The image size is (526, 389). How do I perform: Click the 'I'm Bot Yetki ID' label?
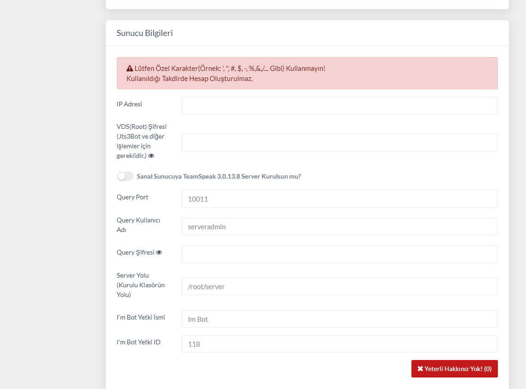pos(139,342)
